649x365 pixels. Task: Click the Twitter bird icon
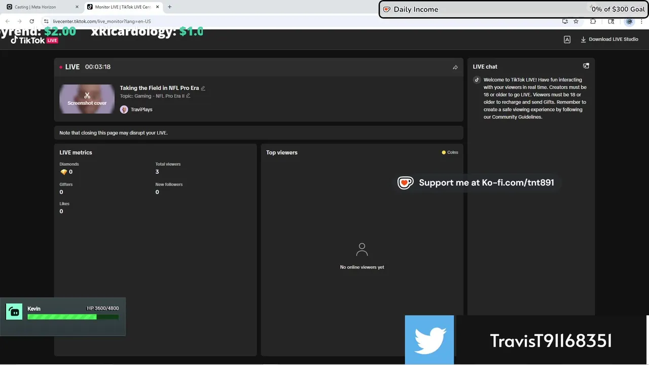click(429, 340)
